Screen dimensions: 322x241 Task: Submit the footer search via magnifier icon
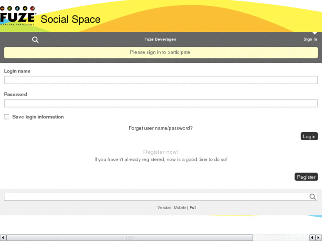coord(312,197)
